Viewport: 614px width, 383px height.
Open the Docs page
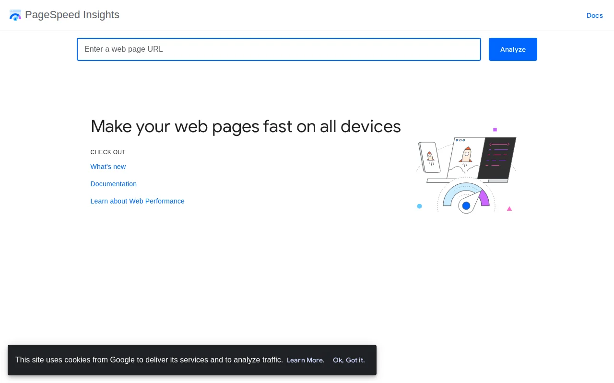(x=595, y=15)
